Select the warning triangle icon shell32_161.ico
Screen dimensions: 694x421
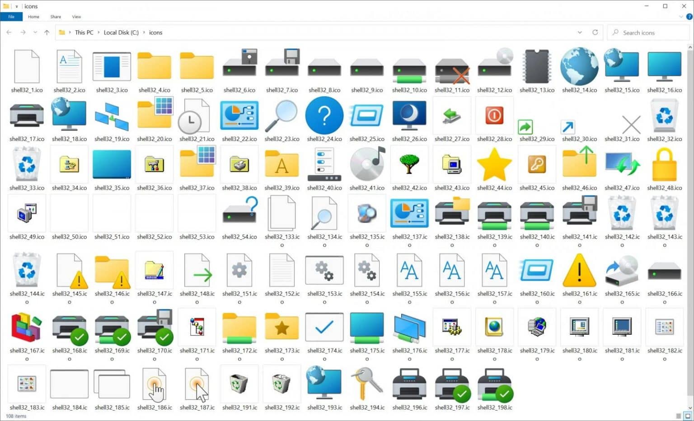[579, 270]
